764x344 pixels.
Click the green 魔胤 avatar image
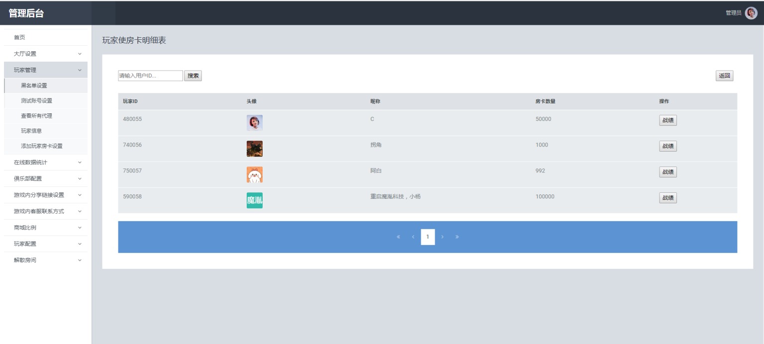click(254, 200)
